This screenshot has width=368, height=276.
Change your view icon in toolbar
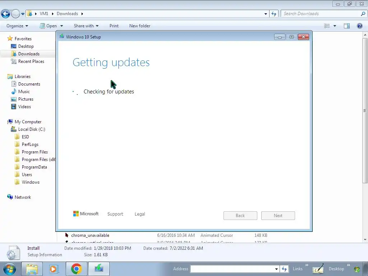coord(327,26)
